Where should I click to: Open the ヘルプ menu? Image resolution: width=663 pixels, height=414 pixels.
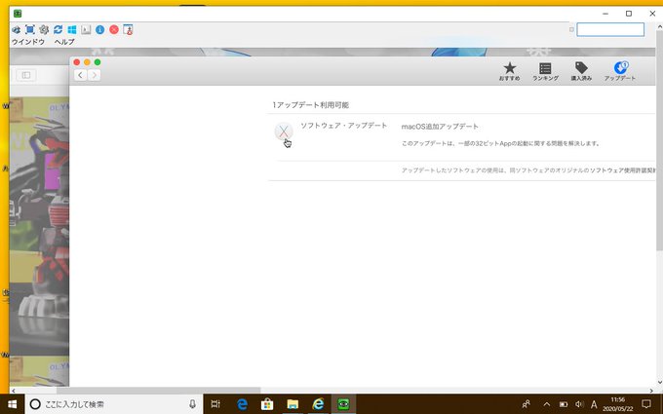[x=64, y=42]
